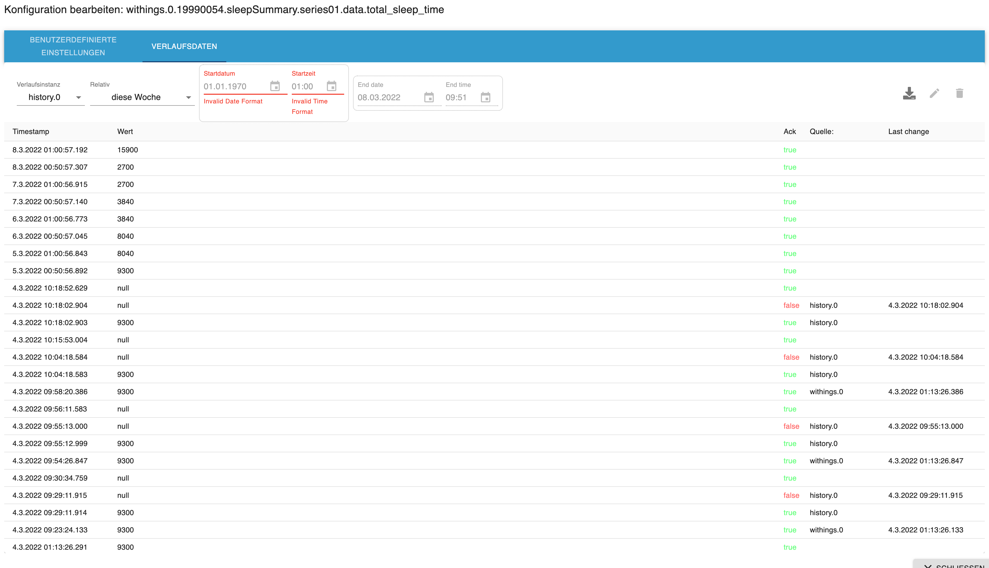The height and width of the screenshot is (568, 989).
Task: Click value 15900 in the Wert column
Action: tap(128, 150)
